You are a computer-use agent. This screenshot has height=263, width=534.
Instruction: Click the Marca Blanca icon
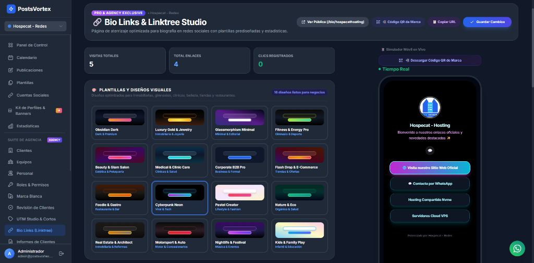click(10, 196)
